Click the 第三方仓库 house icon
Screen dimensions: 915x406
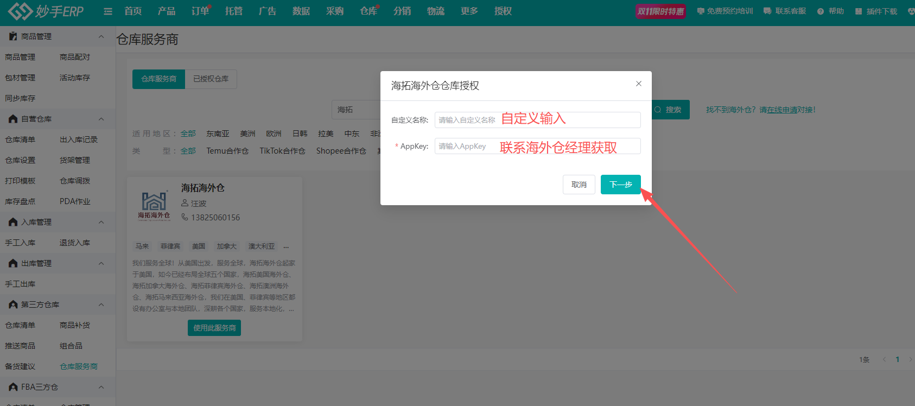pos(13,304)
